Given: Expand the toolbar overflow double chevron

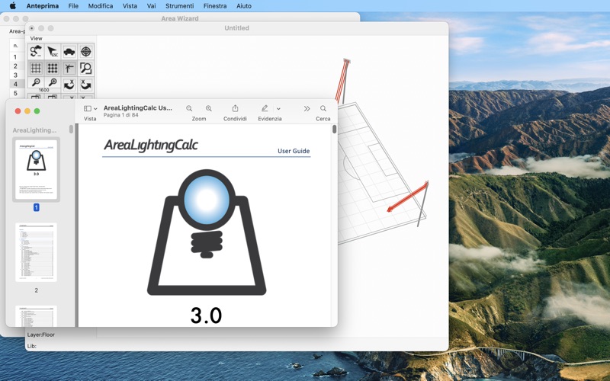Looking at the screenshot, I should click(307, 108).
